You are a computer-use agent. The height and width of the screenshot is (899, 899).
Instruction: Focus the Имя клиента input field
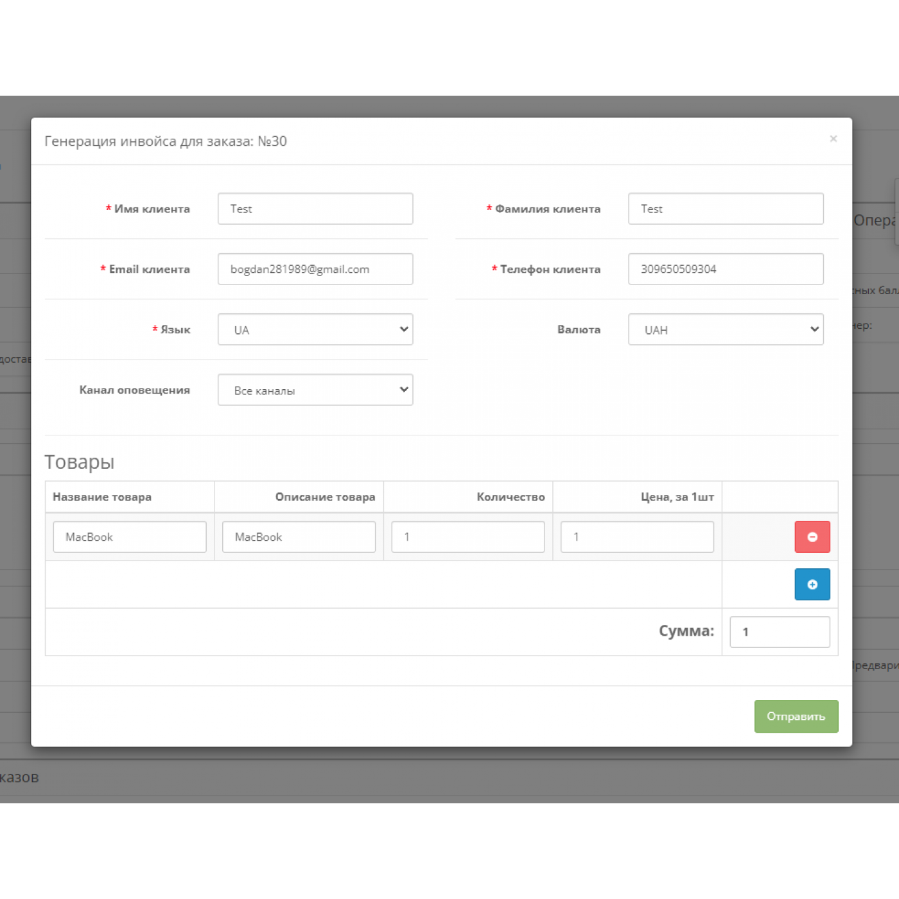315,209
